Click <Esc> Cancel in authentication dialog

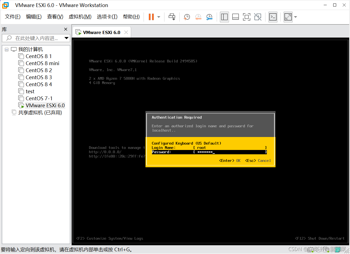258,161
